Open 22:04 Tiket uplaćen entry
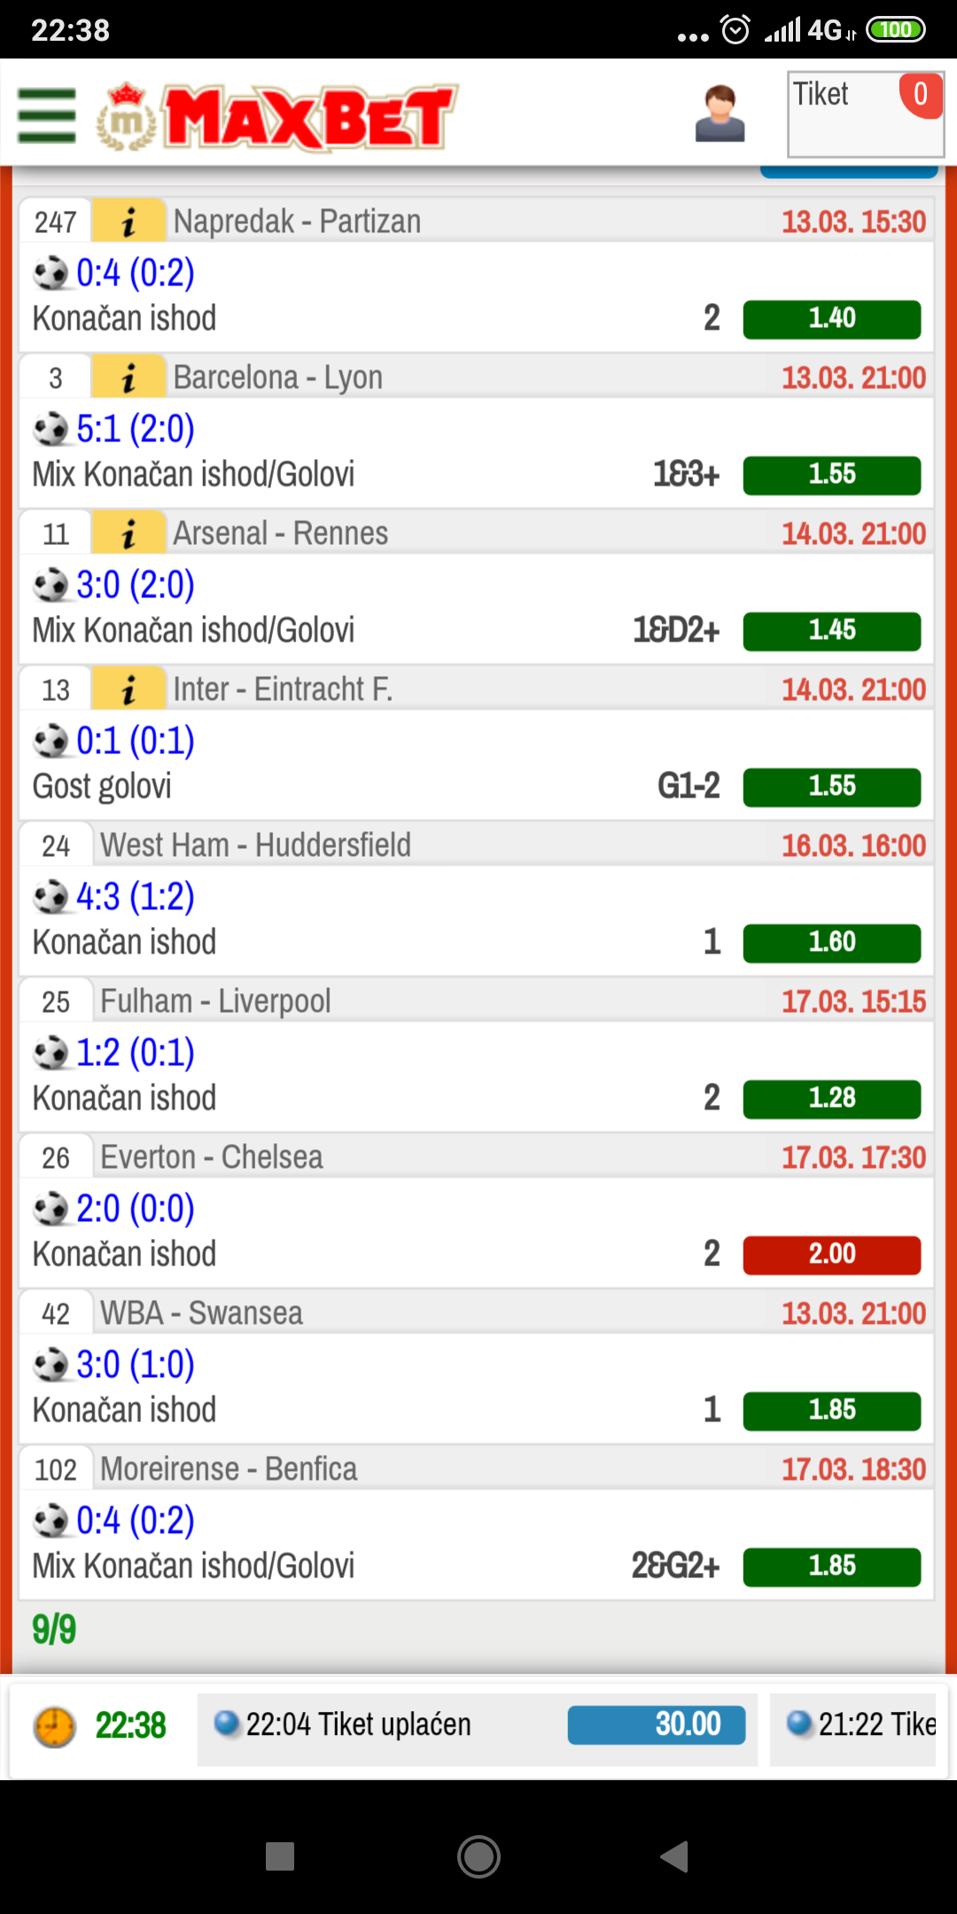The height and width of the screenshot is (1914, 957). click(x=358, y=1724)
